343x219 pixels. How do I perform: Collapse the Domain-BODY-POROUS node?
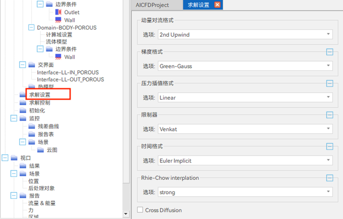(x=31, y=28)
